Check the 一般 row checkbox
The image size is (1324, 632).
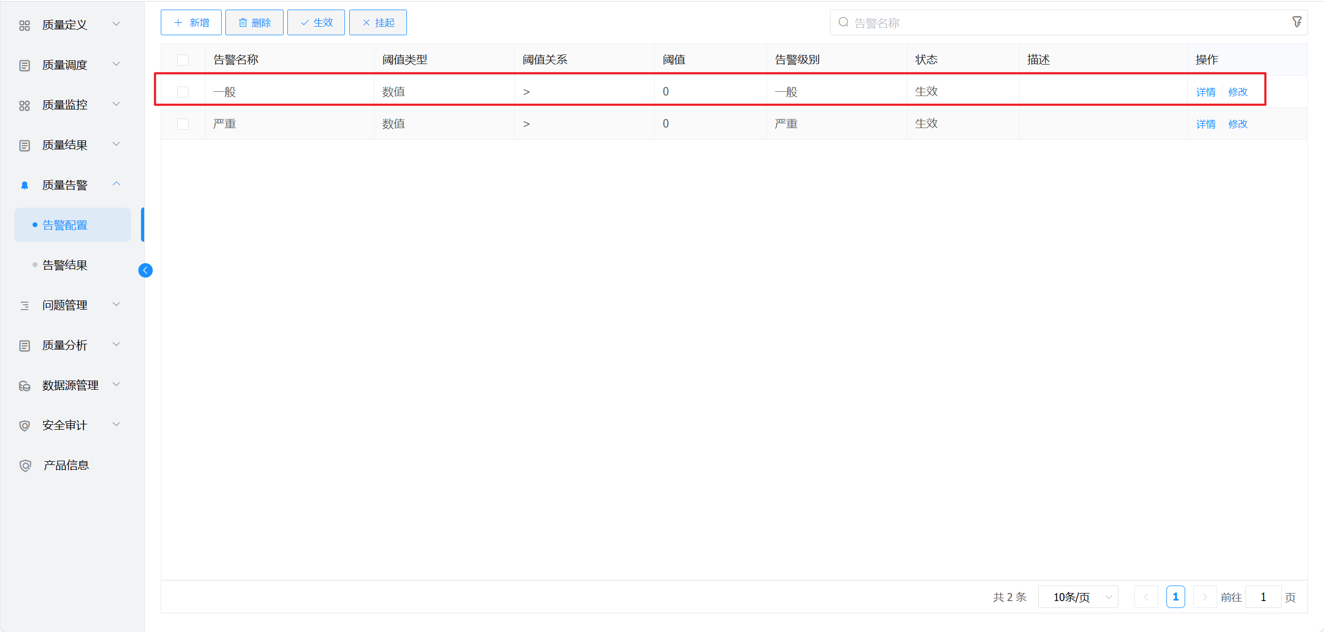click(183, 92)
